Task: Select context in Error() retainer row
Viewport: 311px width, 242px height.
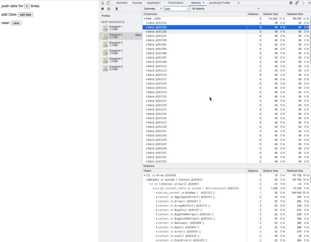Action: 226,232
